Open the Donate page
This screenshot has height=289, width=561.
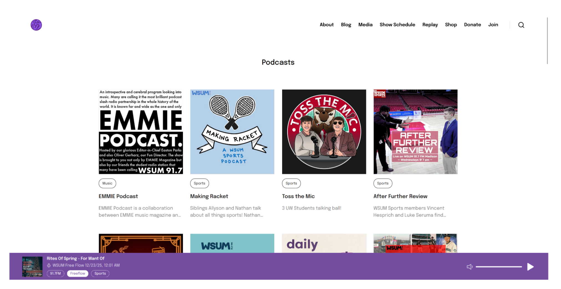472,25
